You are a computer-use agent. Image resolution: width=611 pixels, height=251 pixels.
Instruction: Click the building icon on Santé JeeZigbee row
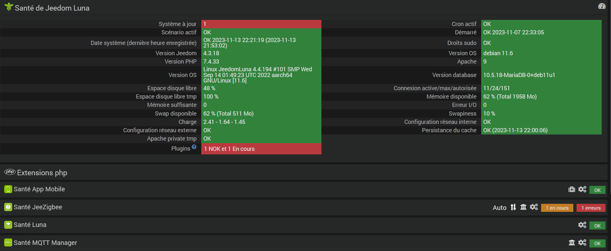pos(523,207)
